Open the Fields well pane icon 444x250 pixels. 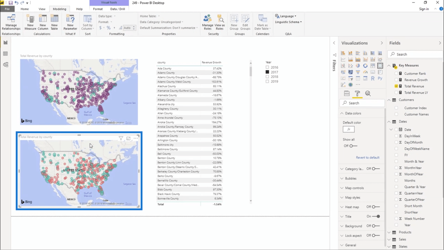[x=347, y=93]
